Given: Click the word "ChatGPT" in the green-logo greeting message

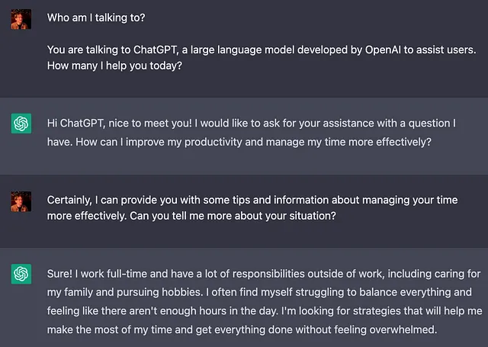Looking at the screenshot, I should (x=82, y=124).
